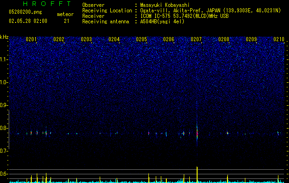Click the 0201 time marker
The width and height of the screenshot is (289, 183).
coord(31,39)
